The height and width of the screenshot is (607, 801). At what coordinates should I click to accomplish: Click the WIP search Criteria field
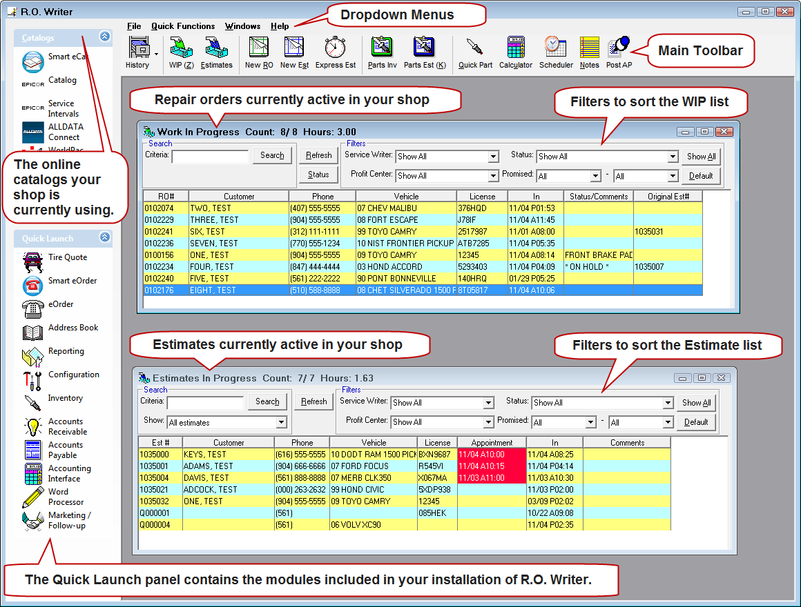coord(210,157)
